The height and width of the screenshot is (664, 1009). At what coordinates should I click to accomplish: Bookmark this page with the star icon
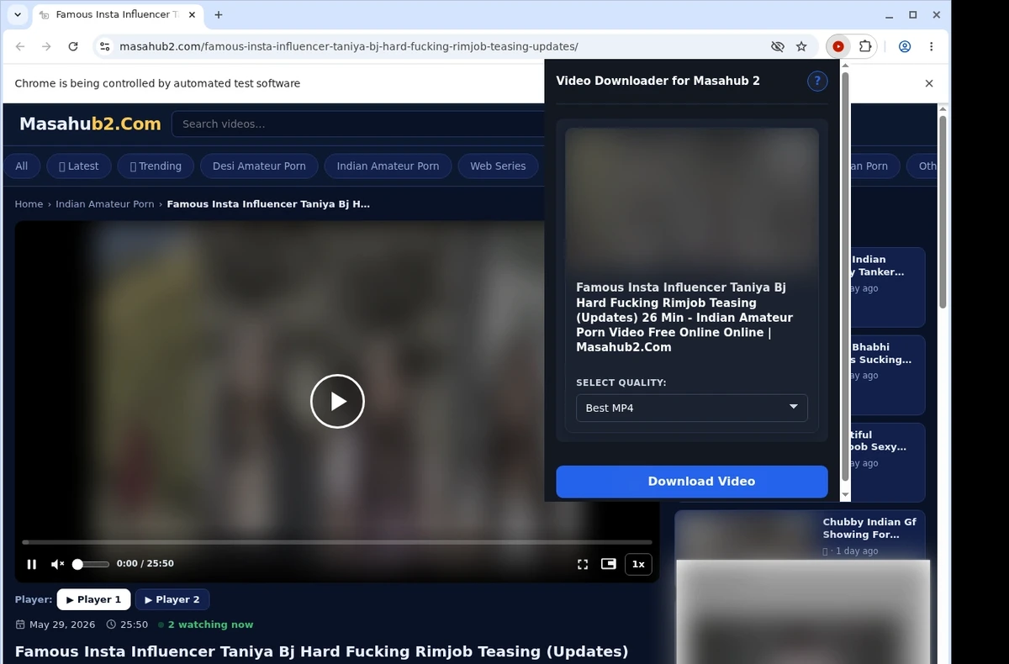click(x=801, y=47)
